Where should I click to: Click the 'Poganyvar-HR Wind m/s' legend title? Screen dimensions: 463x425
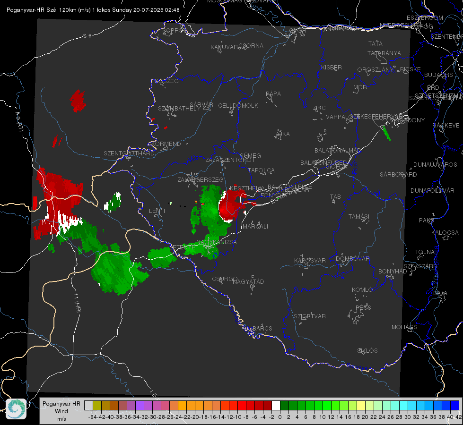61,411
